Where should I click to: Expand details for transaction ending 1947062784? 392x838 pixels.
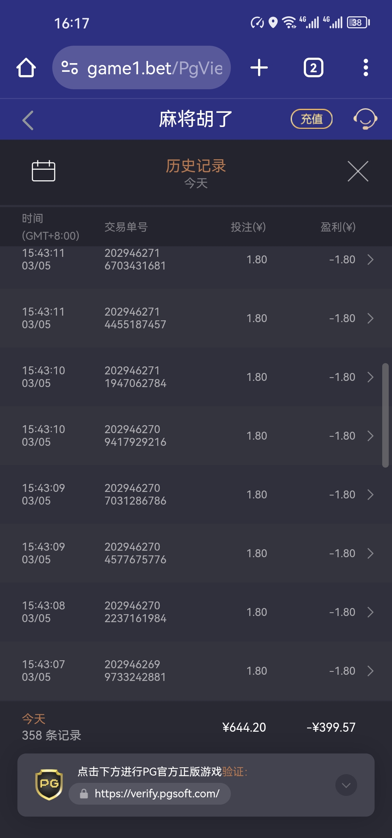(370, 377)
